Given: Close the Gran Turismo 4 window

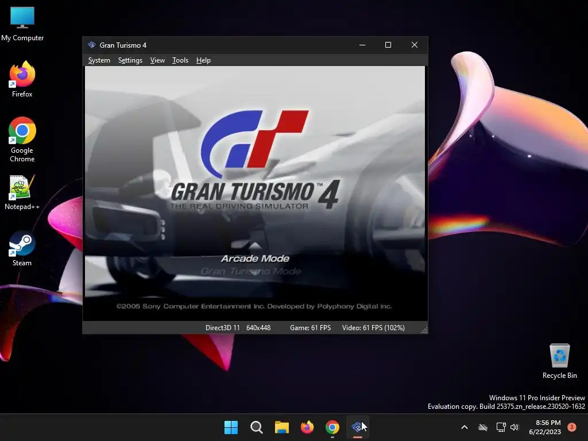Looking at the screenshot, I should [x=415, y=45].
